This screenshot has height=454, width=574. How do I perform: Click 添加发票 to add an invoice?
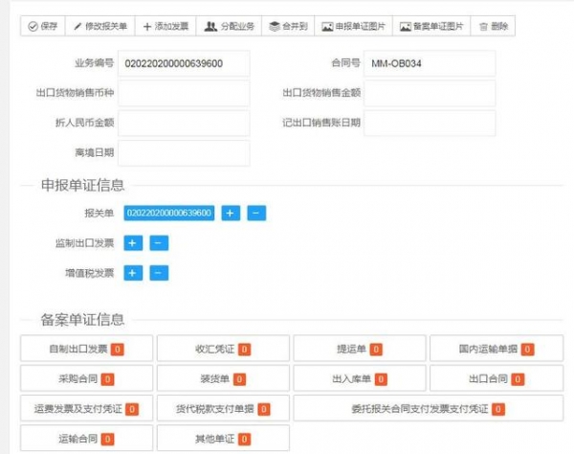166,27
